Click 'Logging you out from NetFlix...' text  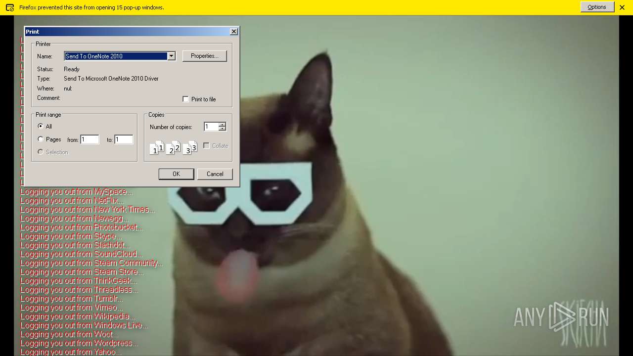tap(72, 201)
